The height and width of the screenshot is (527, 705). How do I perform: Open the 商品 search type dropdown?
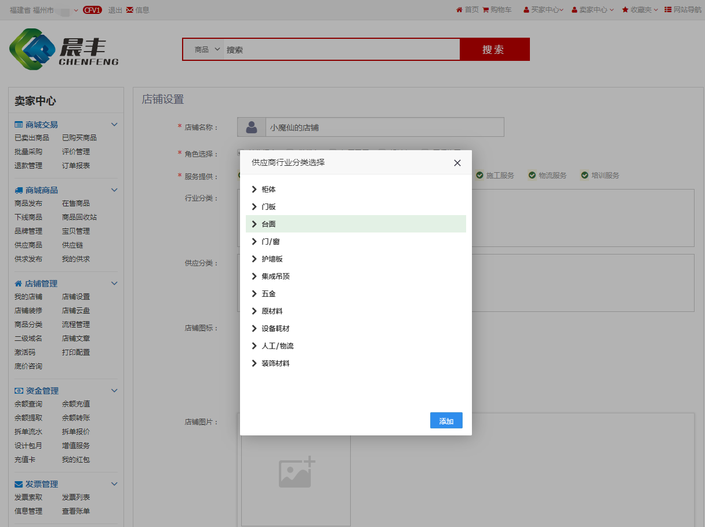[x=207, y=50]
